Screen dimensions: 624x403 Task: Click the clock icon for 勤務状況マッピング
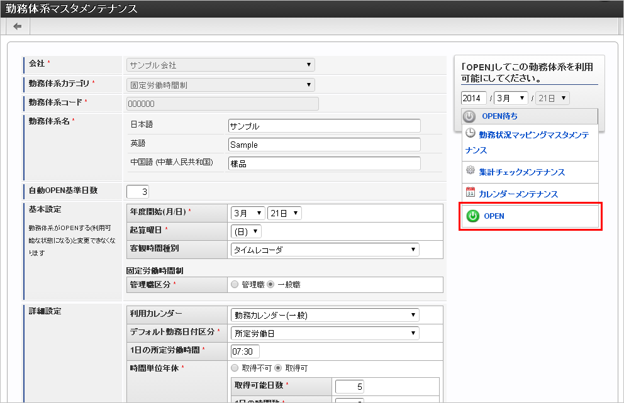[471, 133]
